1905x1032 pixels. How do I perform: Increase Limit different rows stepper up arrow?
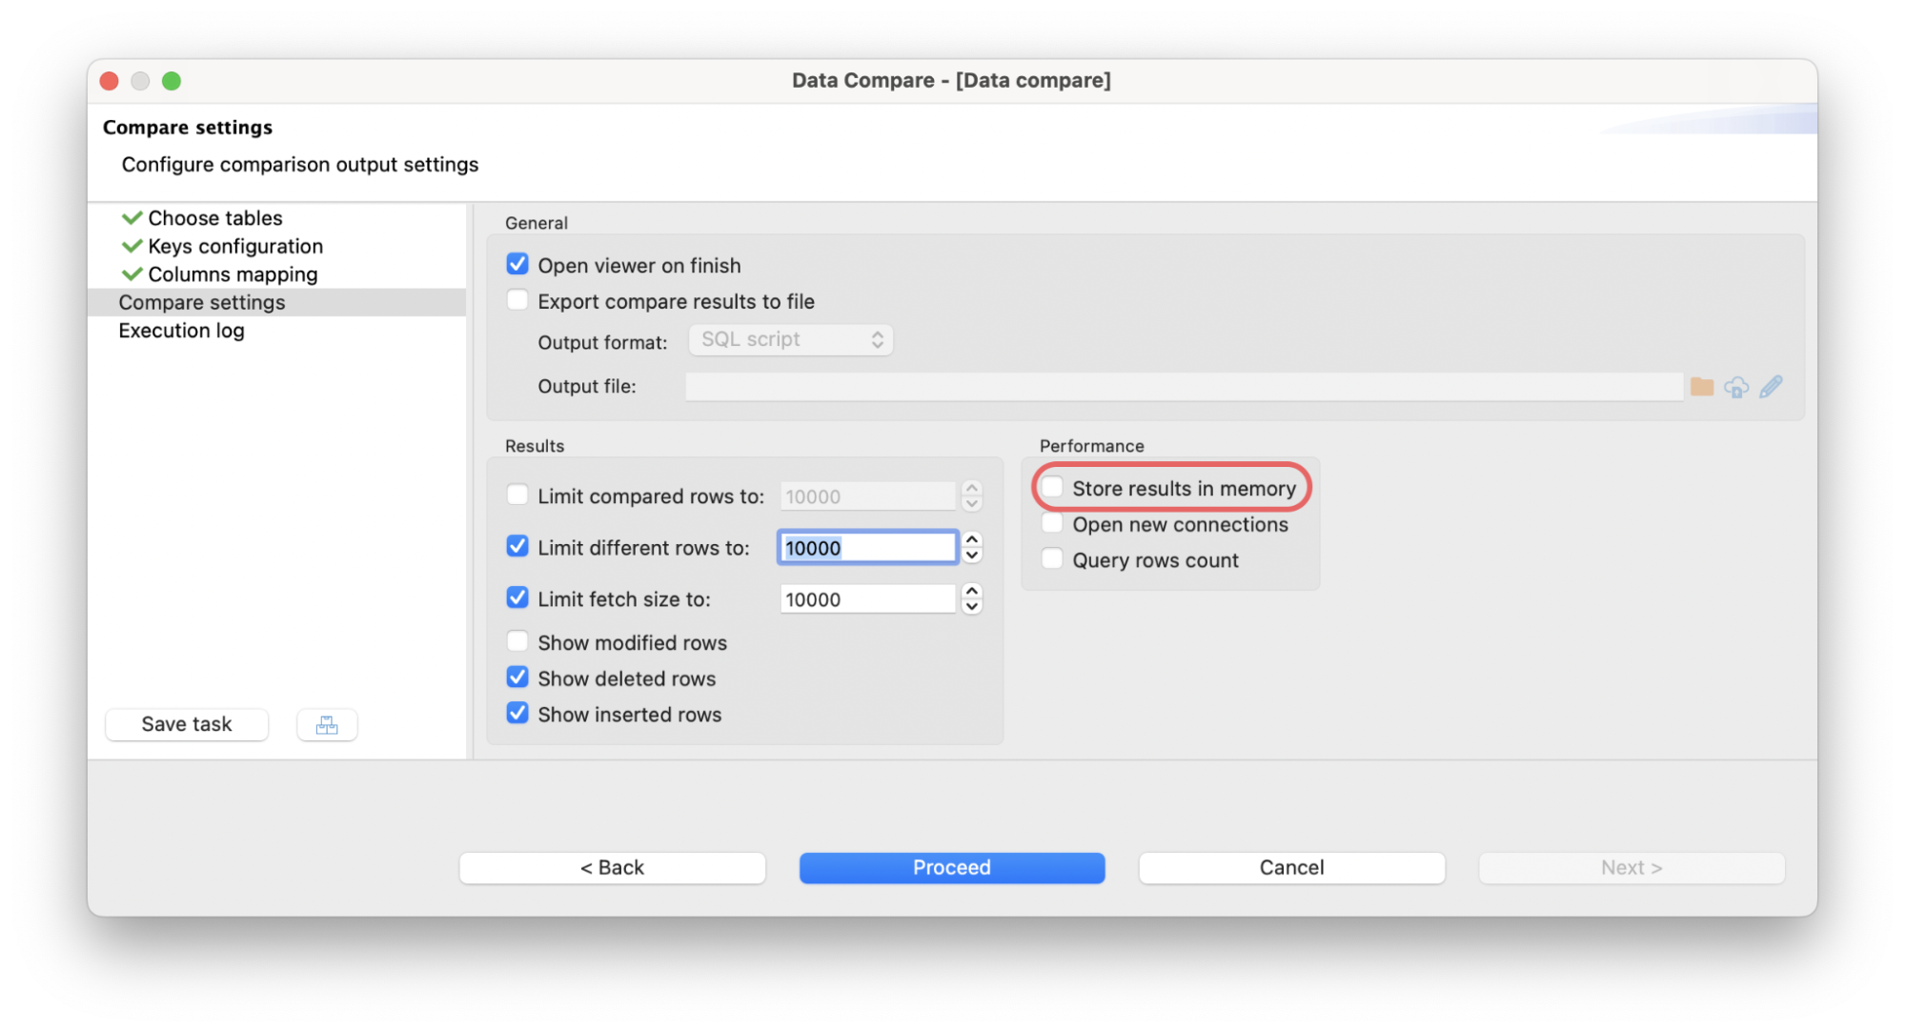click(x=972, y=539)
